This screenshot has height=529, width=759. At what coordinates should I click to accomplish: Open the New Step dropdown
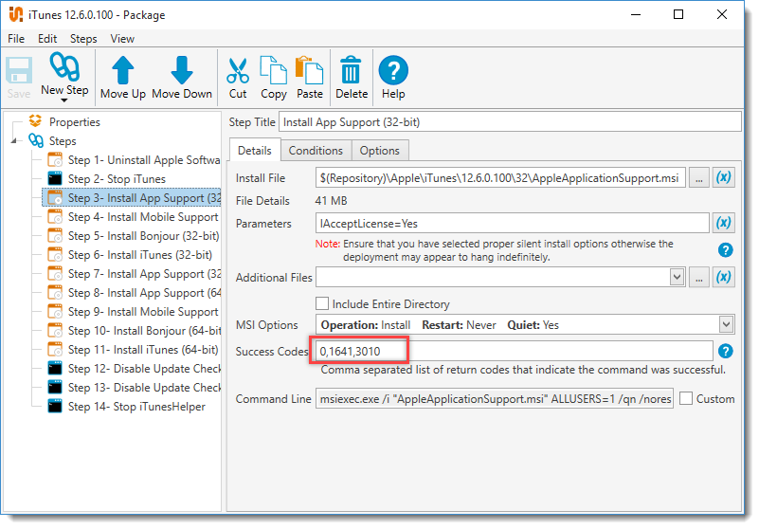tap(64, 100)
